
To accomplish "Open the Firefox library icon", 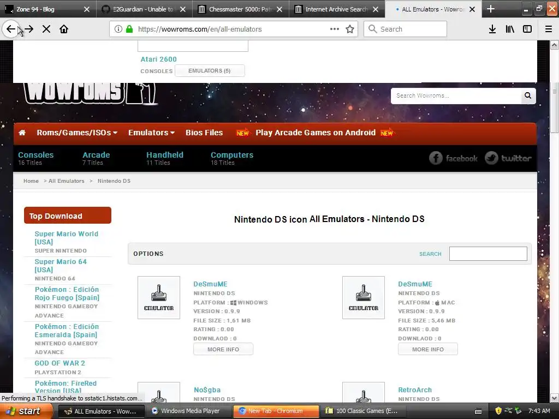I will coord(510,29).
